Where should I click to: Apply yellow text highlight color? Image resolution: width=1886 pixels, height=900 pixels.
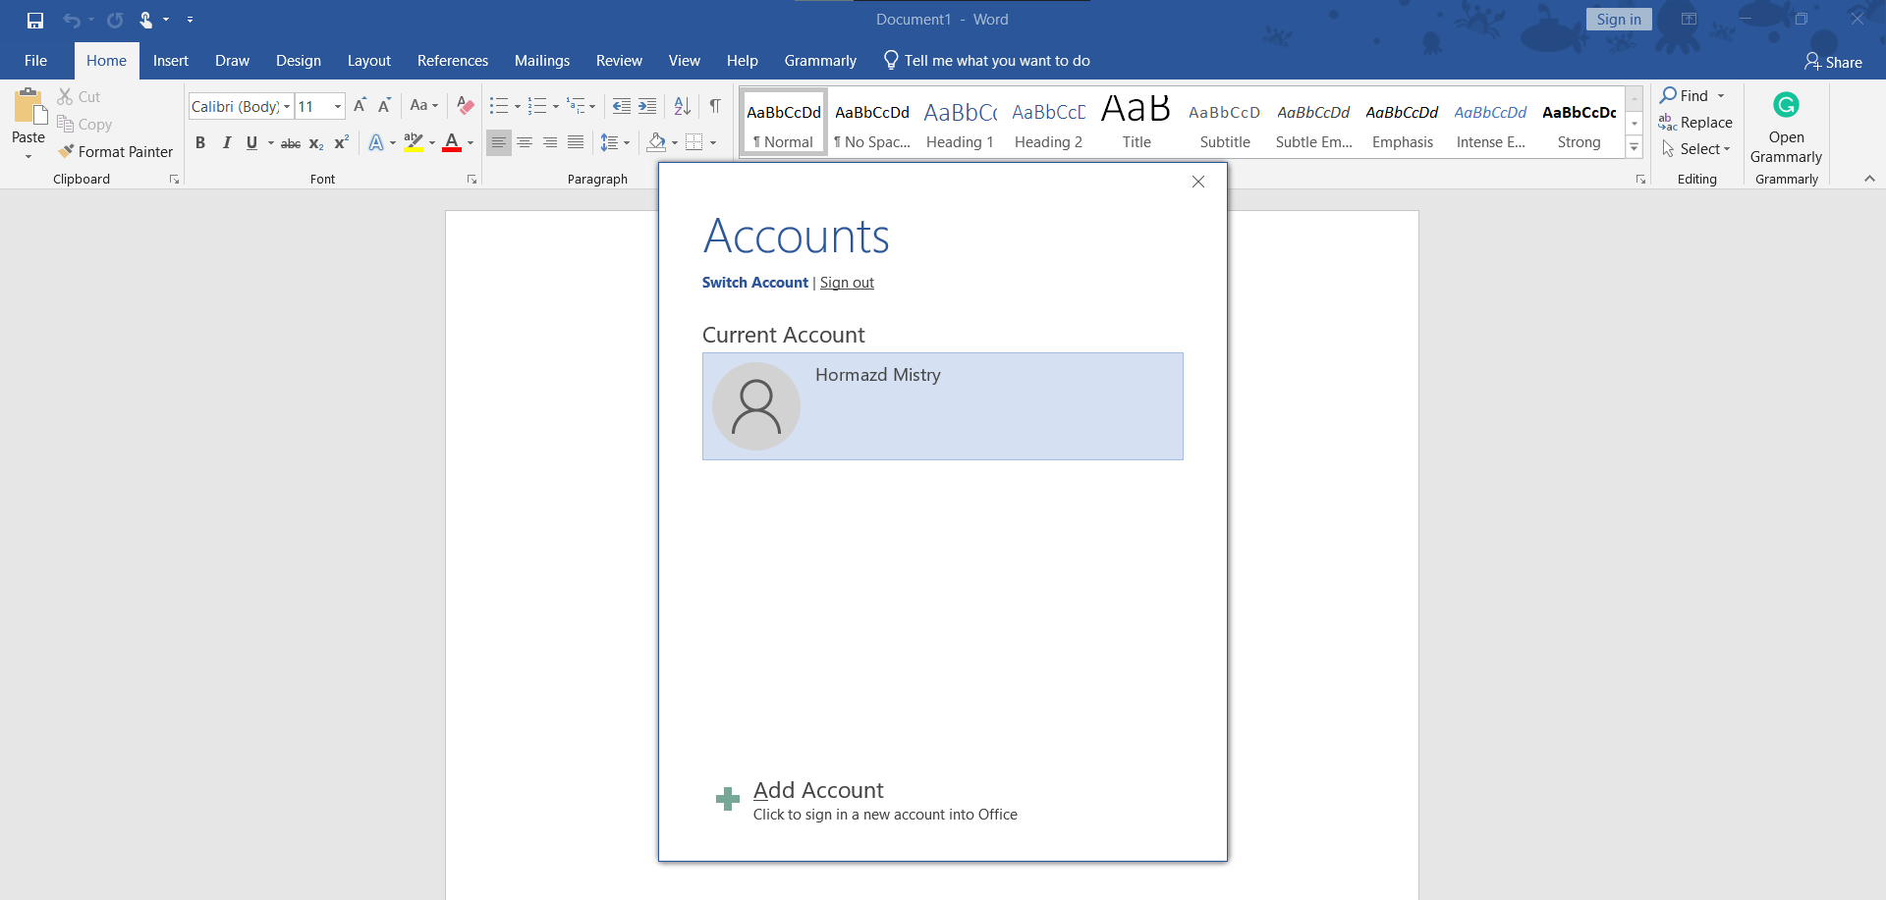tap(414, 143)
